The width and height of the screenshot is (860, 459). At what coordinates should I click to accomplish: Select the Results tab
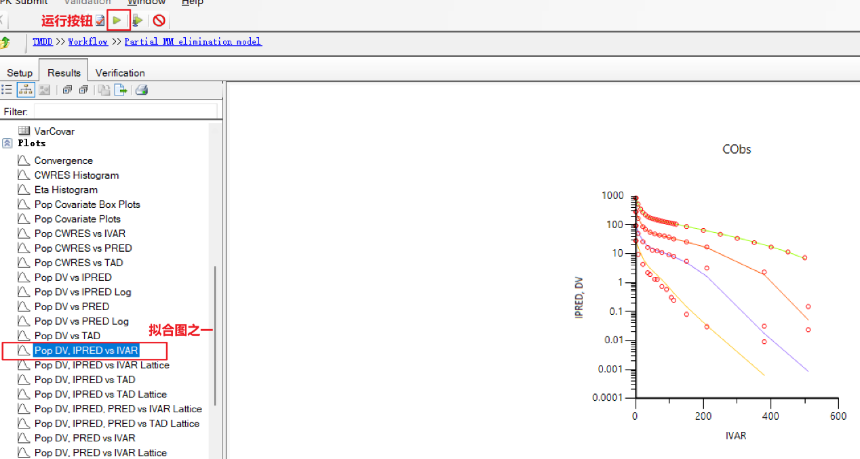point(64,72)
